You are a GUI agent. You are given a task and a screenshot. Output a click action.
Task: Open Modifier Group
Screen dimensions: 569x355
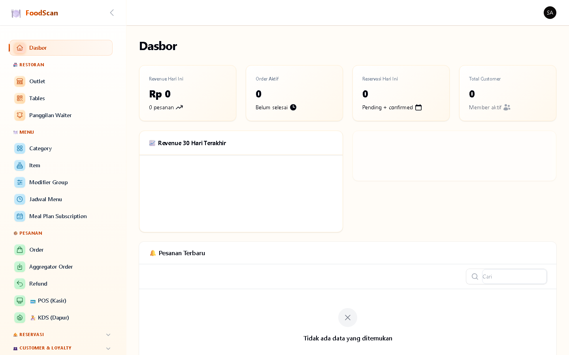click(x=61, y=182)
